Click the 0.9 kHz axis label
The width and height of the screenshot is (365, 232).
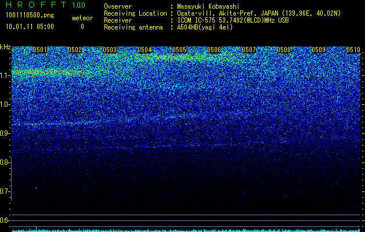5,133
